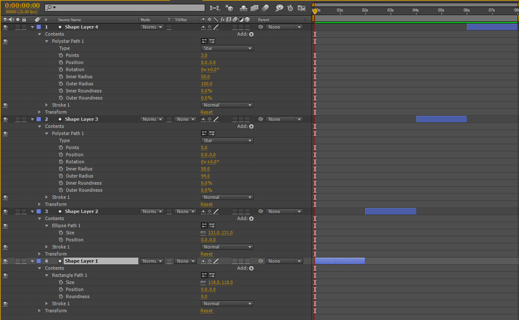
Task: Click first path direction icon on Polystar Path 1, Layer 4
Action: pos(204,41)
